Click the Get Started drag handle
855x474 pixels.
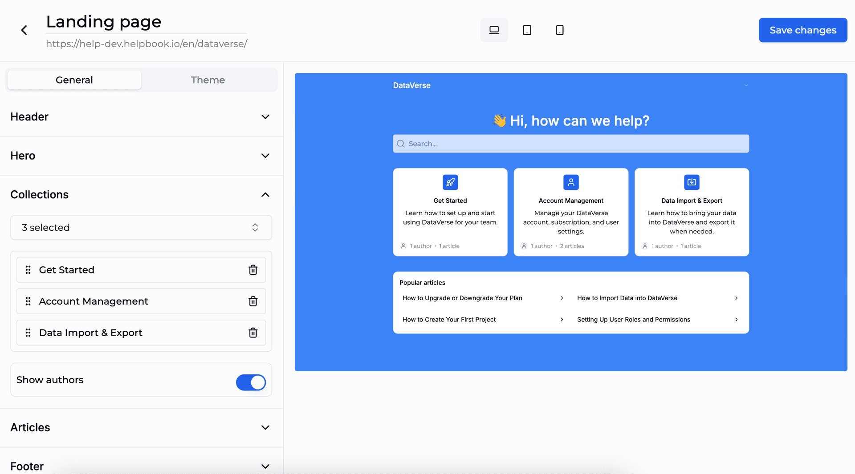[x=28, y=270]
